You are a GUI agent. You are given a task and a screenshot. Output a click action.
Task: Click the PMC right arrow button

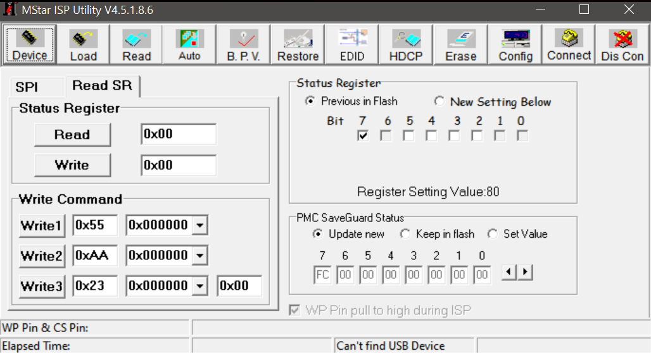point(525,272)
